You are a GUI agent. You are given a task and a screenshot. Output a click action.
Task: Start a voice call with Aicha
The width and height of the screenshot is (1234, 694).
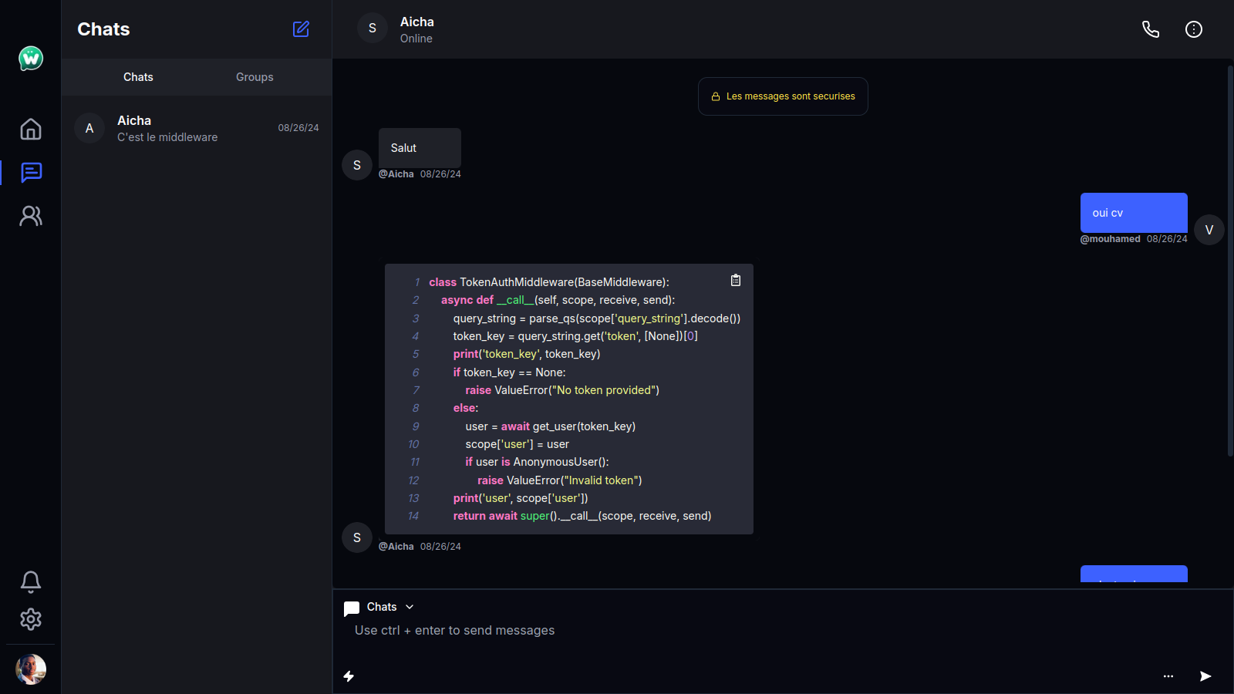point(1150,29)
